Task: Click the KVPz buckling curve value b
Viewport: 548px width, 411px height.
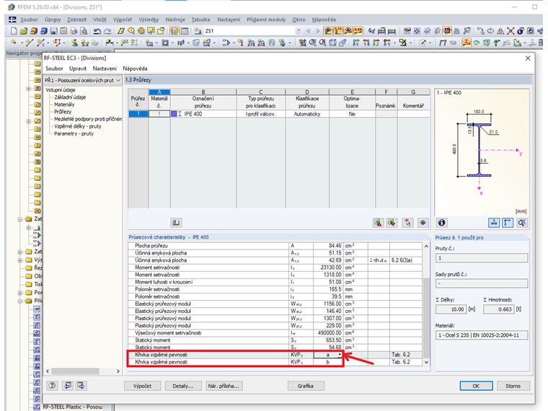Action: (x=328, y=362)
